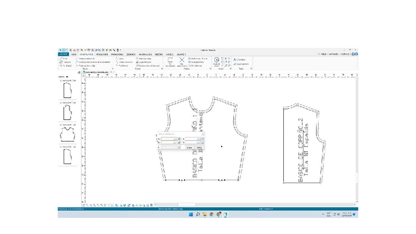Toggle checkbox of last piece in pieces panel
This screenshot has width=416, height=234.
tap(60, 147)
